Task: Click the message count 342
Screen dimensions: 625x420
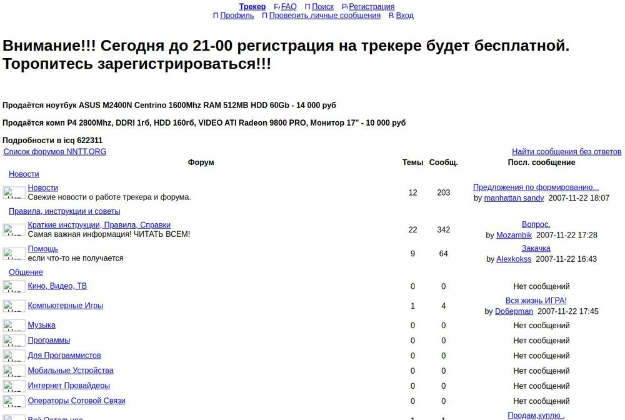Action: tap(443, 230)
